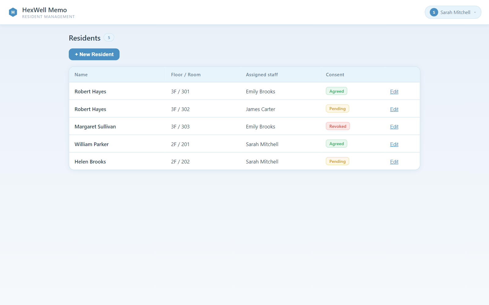Click the HexWell Memo app title
The width and height of the screenshot is (489, 305).
click(x=45, y=10)
